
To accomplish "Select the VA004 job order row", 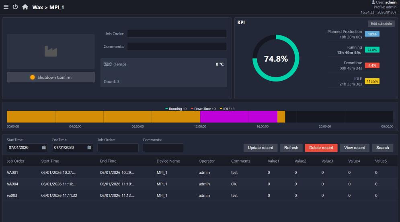I will click(200, 184).
